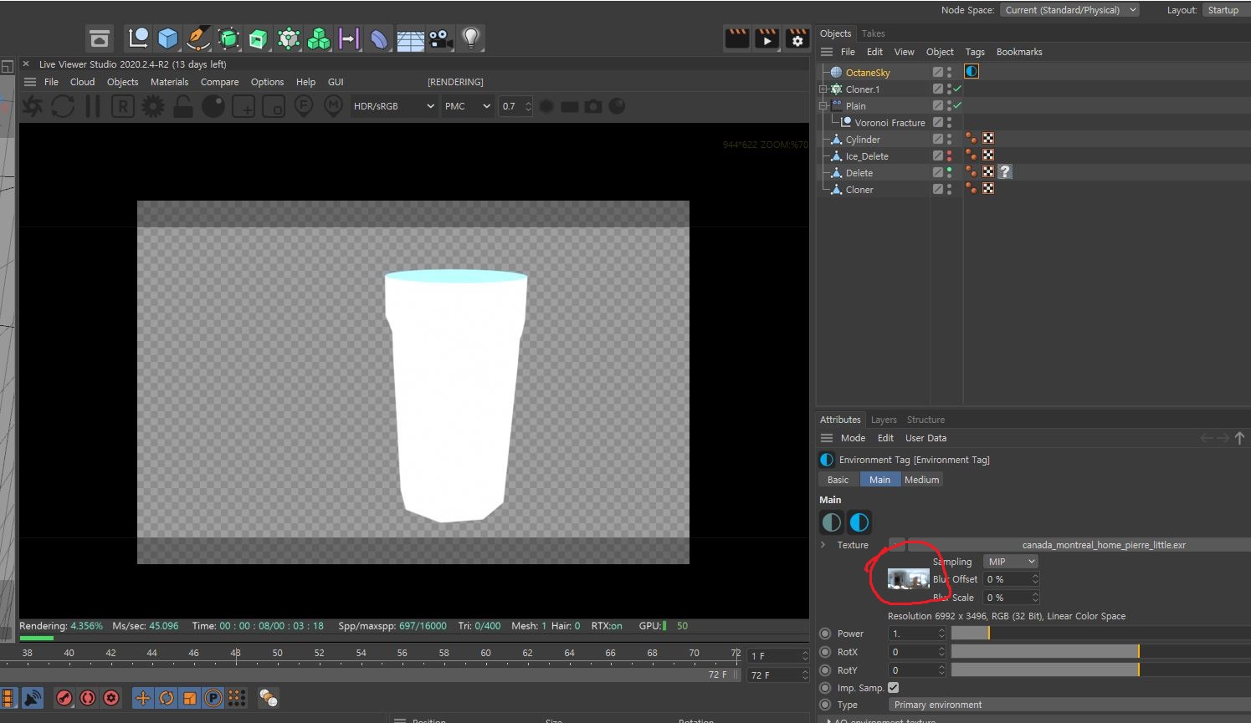Switch to the Takes tab
Image resolution: width=1251 pixels, height=723 pixels.
[x=874, y=33]
